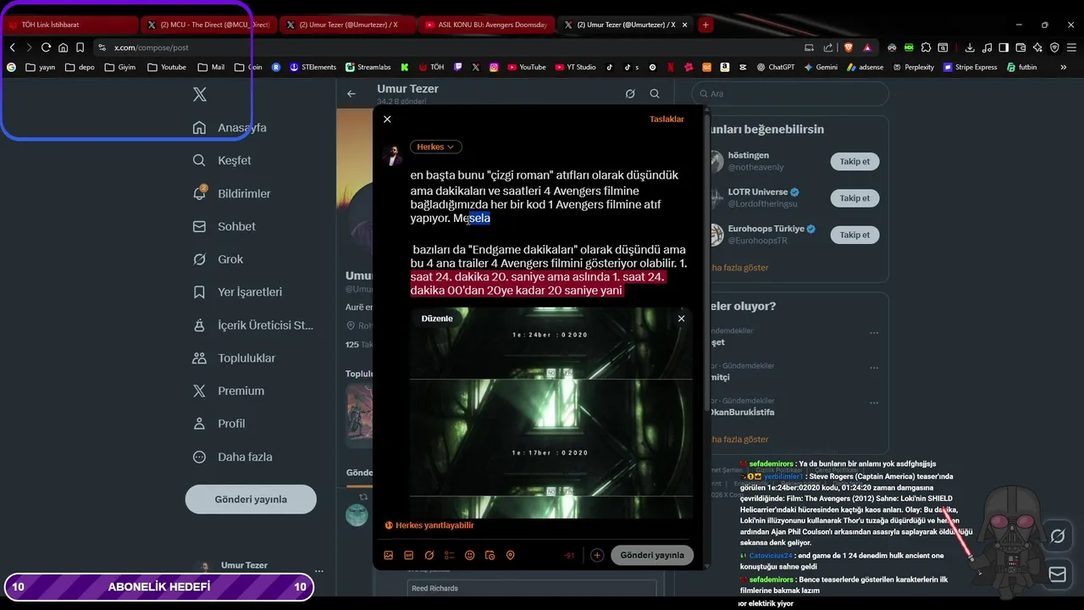Go back arrow on profile header
Image resolution: width=1084 pixels, height=610 pixels.
[x=351, y=94]
